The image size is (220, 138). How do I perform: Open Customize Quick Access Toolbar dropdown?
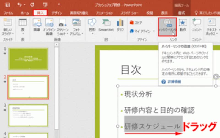(x=59, y=5)
